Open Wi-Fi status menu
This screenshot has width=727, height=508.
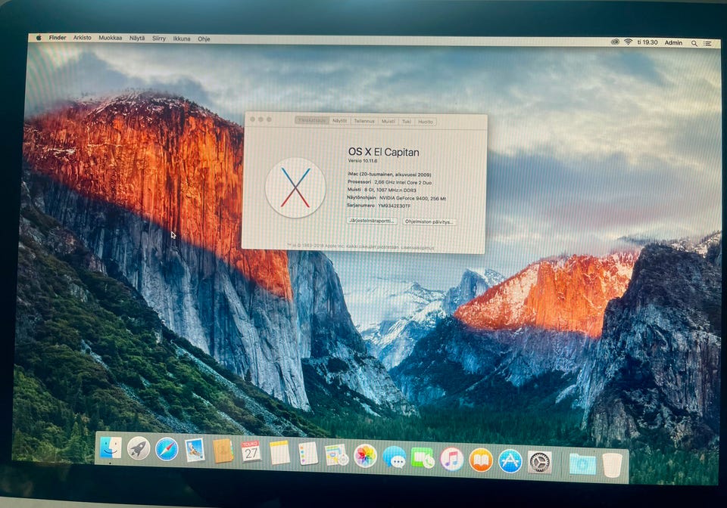(x=629, y=42)
